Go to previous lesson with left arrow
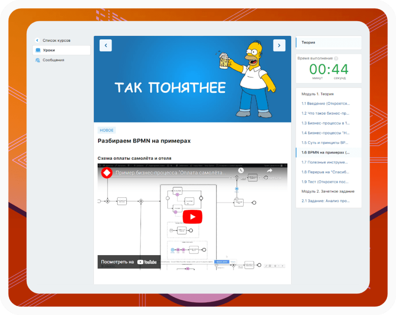Viewport: 396px width, 315px height. [x=106, y=46]
